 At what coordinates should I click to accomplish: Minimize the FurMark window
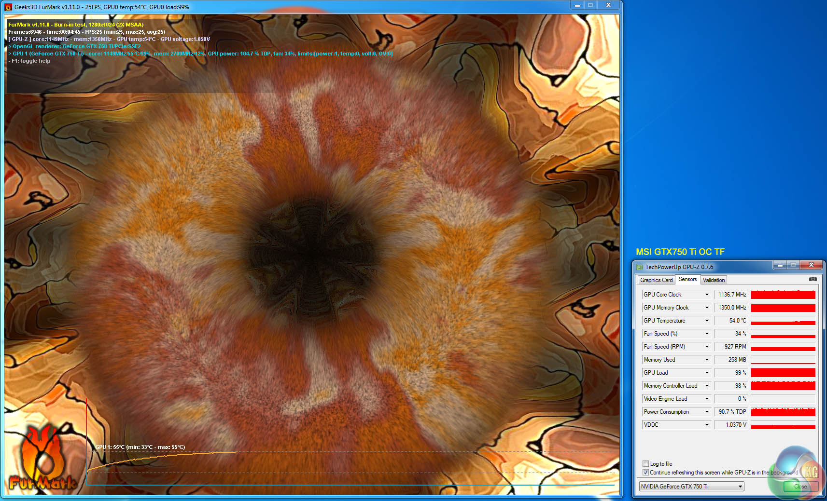(x=577, y=5)
